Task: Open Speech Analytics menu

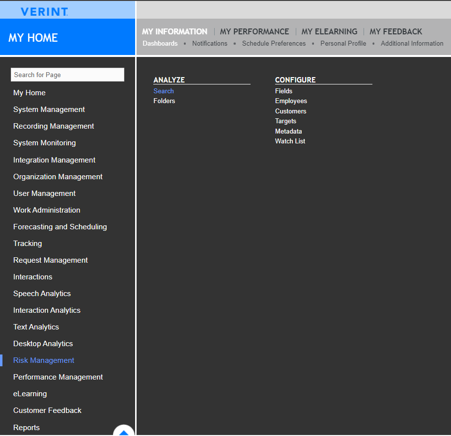Action: coord(42,294)
